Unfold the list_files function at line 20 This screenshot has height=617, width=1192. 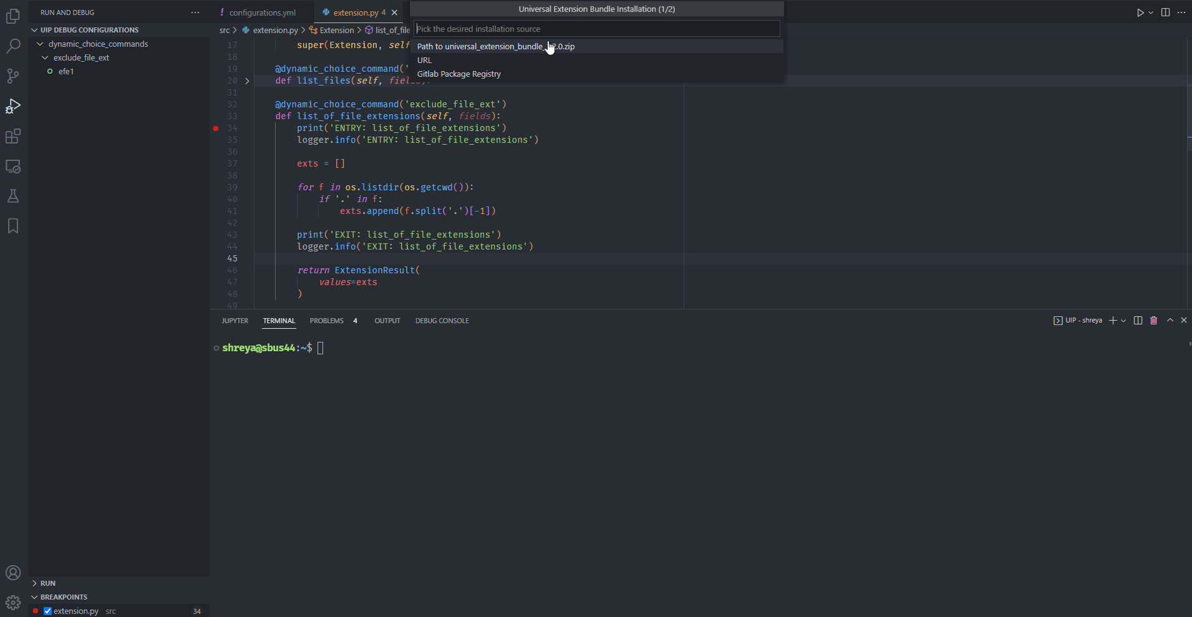click(247, 81)
